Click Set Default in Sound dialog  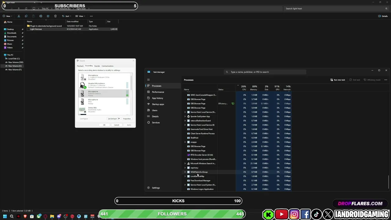click(x=112, y=119)
